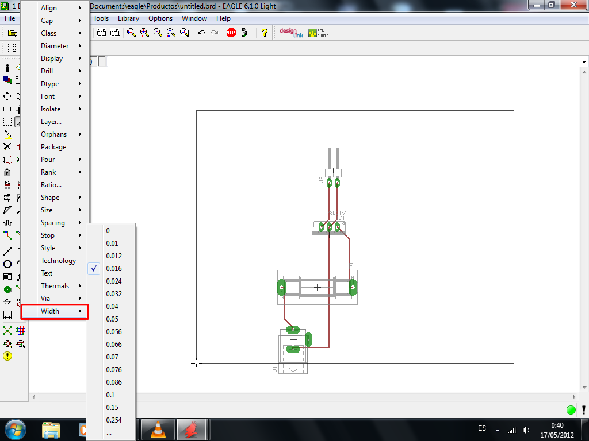
Task: Select the Route tool
Action: pyautogui.click(x=7, y=235)
